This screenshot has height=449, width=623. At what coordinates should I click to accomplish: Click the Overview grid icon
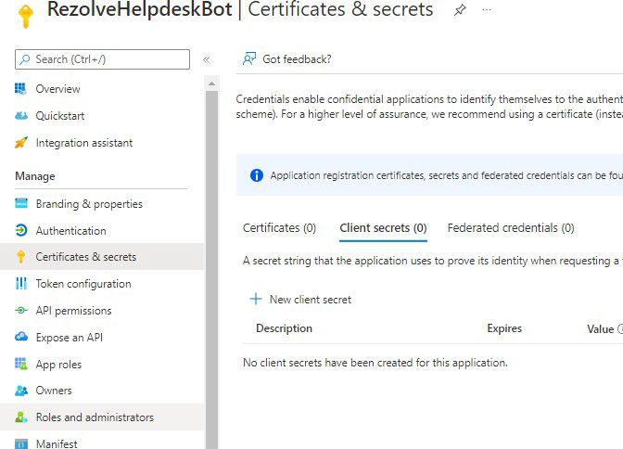click(20, 88)
